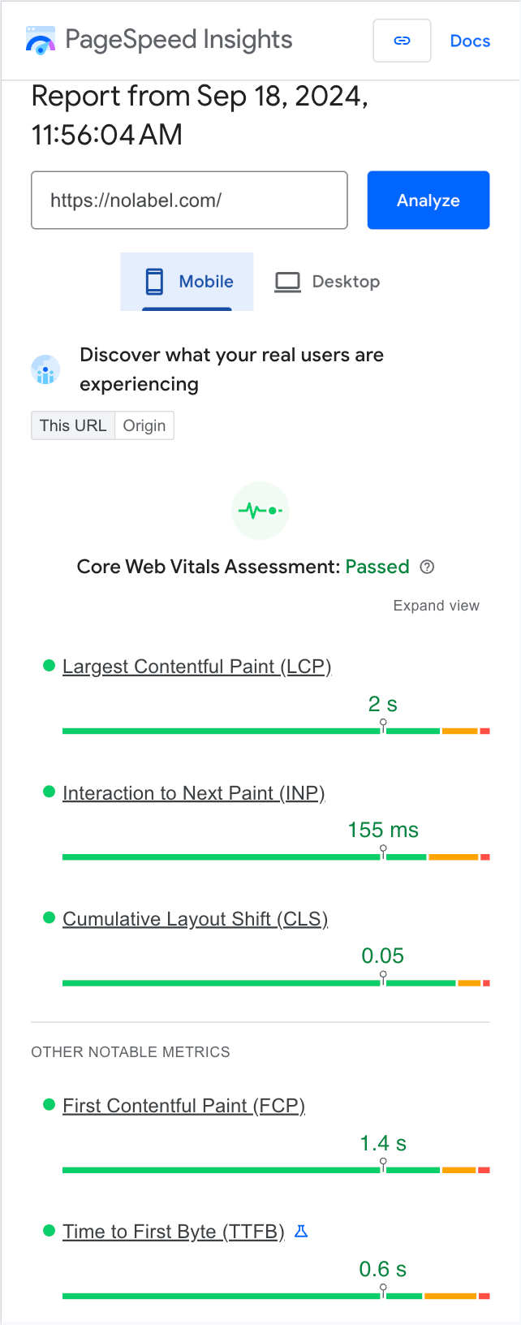Switch to Origin data toggle

[x=144, y=425]
